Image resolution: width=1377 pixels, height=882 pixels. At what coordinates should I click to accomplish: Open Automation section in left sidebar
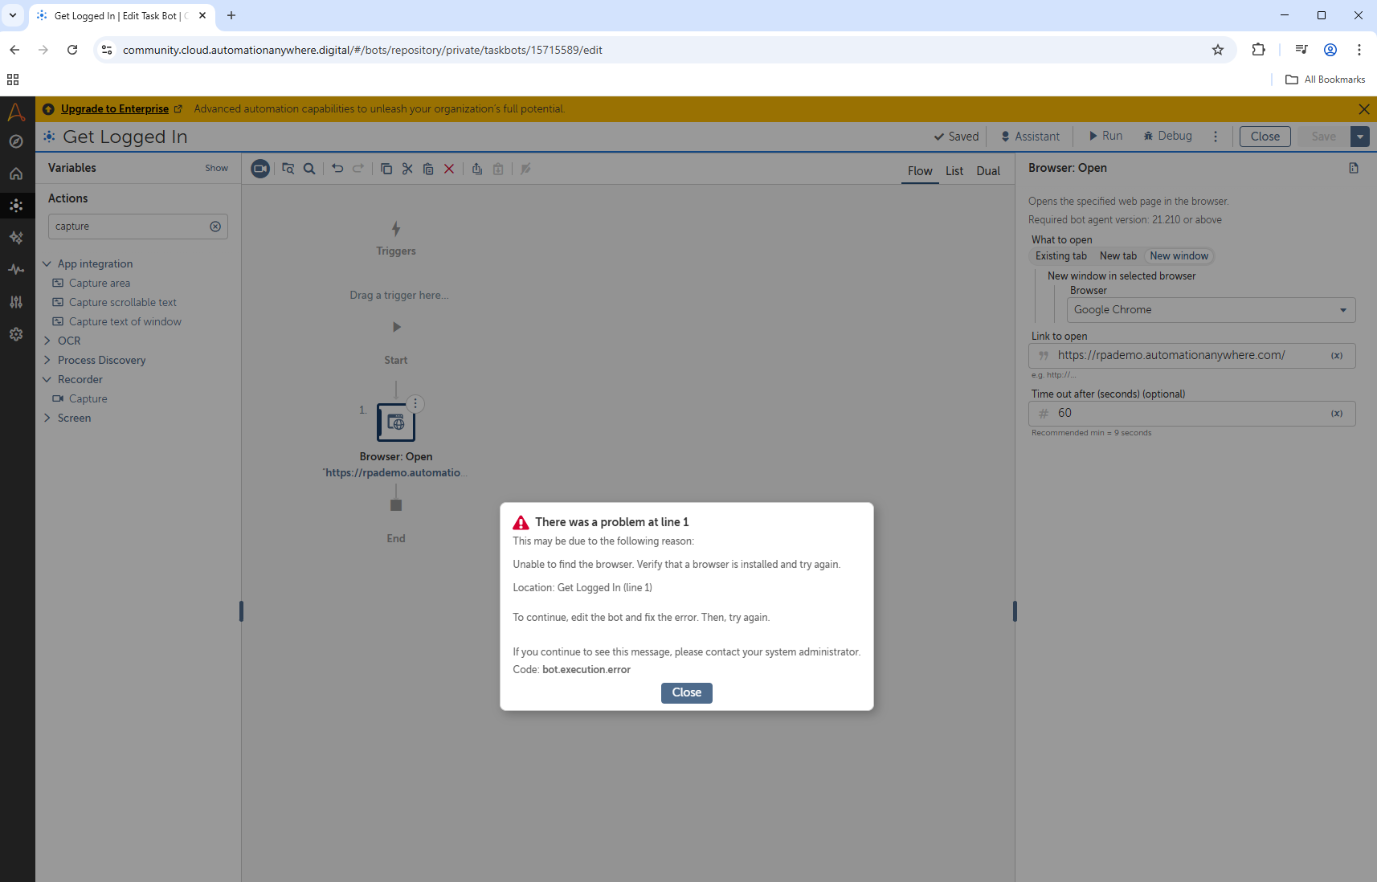pyautogui.click(x=16, y=206)
